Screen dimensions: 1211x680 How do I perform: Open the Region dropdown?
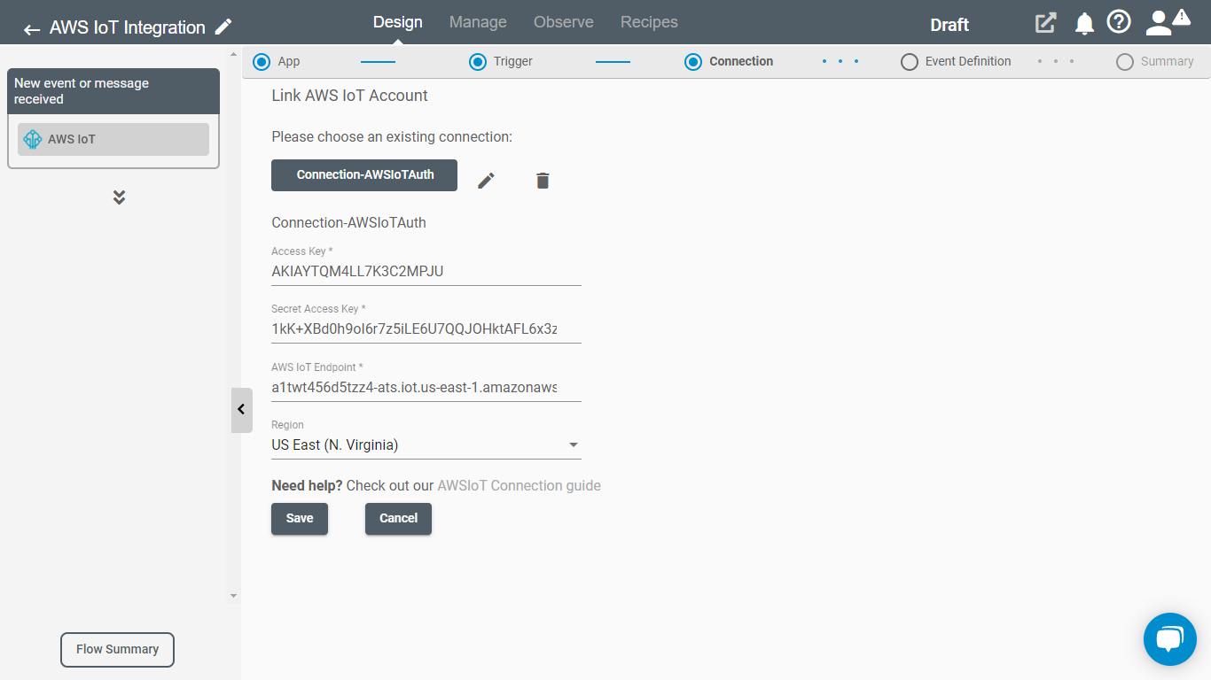(x=426, y=444)
